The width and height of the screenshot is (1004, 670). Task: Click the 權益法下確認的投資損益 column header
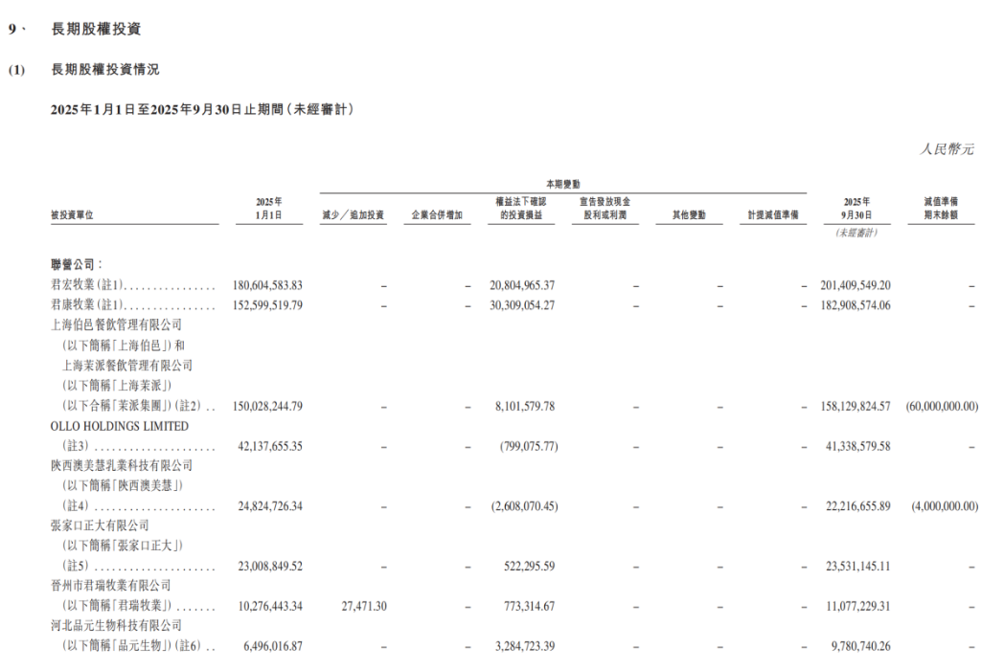coord(521,210)
